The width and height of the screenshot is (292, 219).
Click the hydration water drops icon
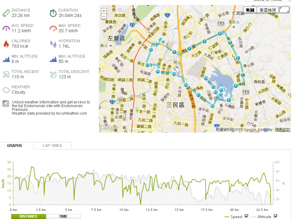[53, 44]
